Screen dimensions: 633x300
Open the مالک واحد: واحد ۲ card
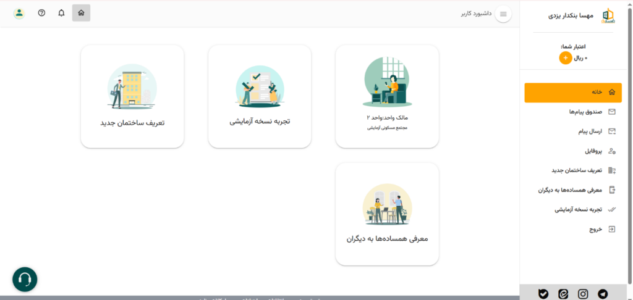[x=387, y=96]
